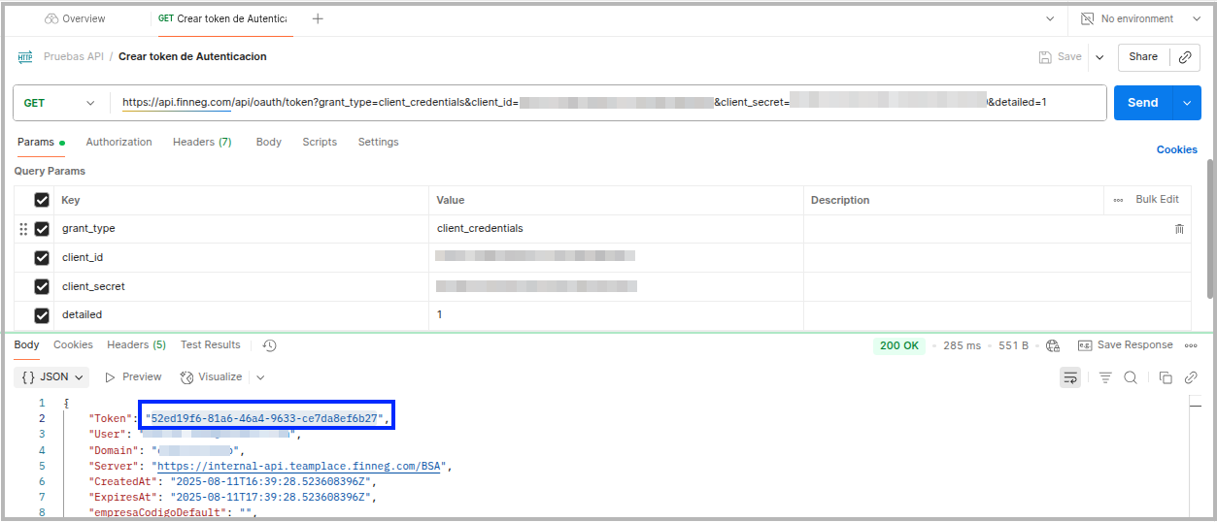The width and height of the screenshot is (1217, 522).
Task: Click the 200 OK status badge
Action: (x=899, y=345)
